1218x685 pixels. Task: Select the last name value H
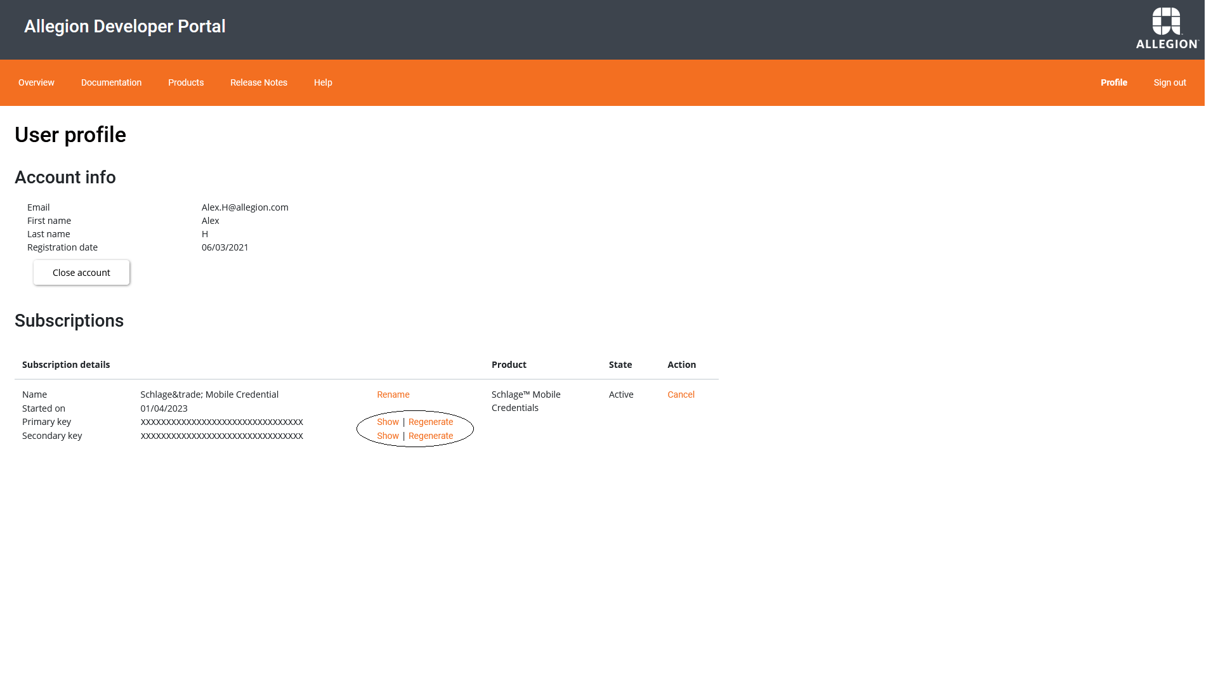pos(205,234)
